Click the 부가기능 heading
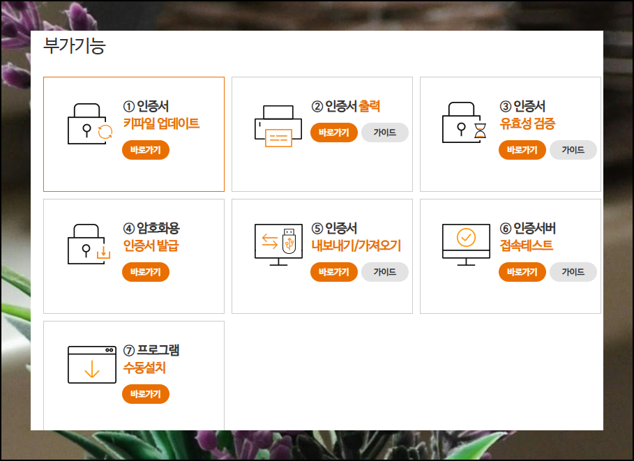The image size is (634, 461). [75, 46]
